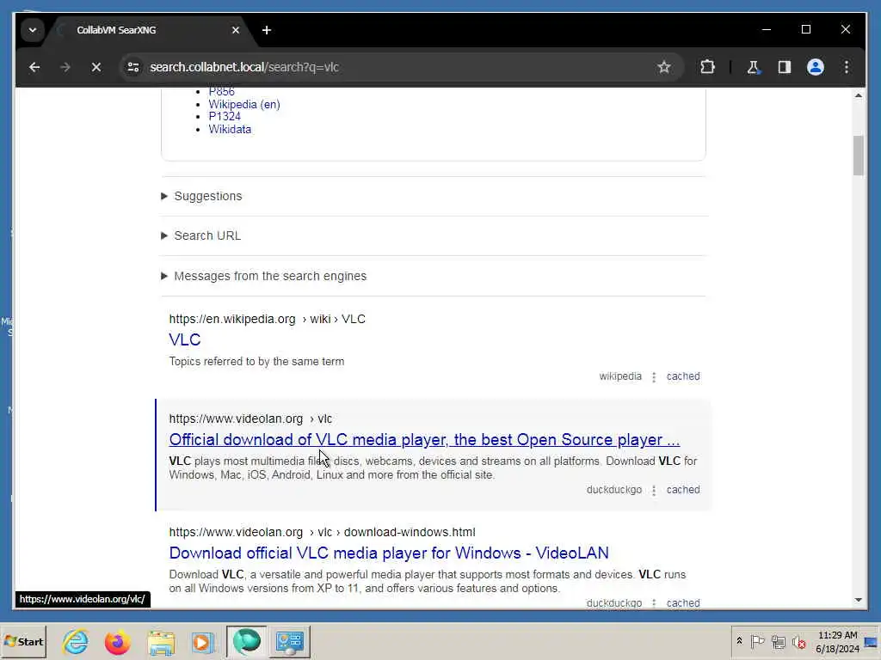Viewport: 881px width, 660px height.
Task: Click the https://en.wikipedia.org result URL text
Action: point(268,320)
